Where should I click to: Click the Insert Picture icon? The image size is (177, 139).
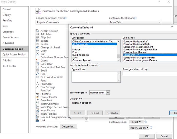tap(37, 110)
